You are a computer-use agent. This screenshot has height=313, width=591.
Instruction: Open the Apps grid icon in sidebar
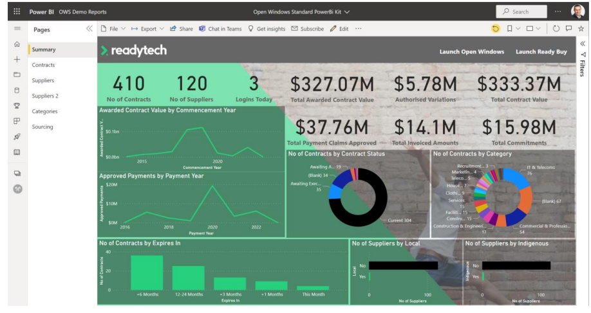tap(17, 121)
